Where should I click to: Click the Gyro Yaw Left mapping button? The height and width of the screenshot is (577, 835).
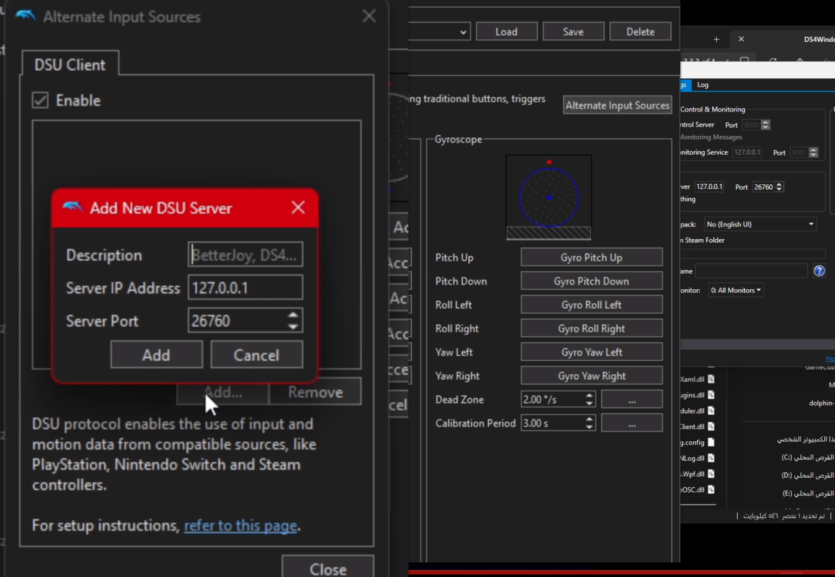tap(591, 352)
